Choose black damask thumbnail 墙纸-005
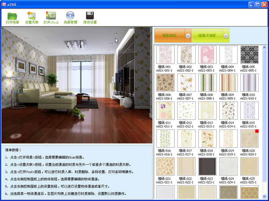Image resolution: width=269 pixels, height=201 pixels. pyautogui.click(x=249, y=55)
